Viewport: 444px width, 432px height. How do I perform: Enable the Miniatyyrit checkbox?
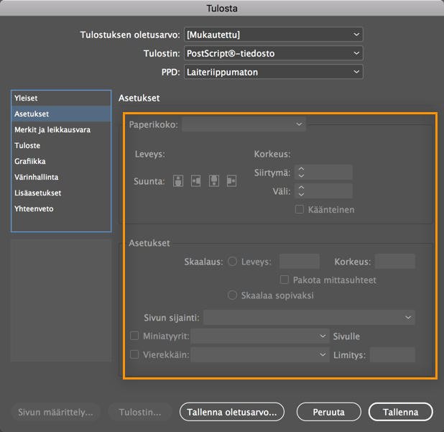coord(134,336)
